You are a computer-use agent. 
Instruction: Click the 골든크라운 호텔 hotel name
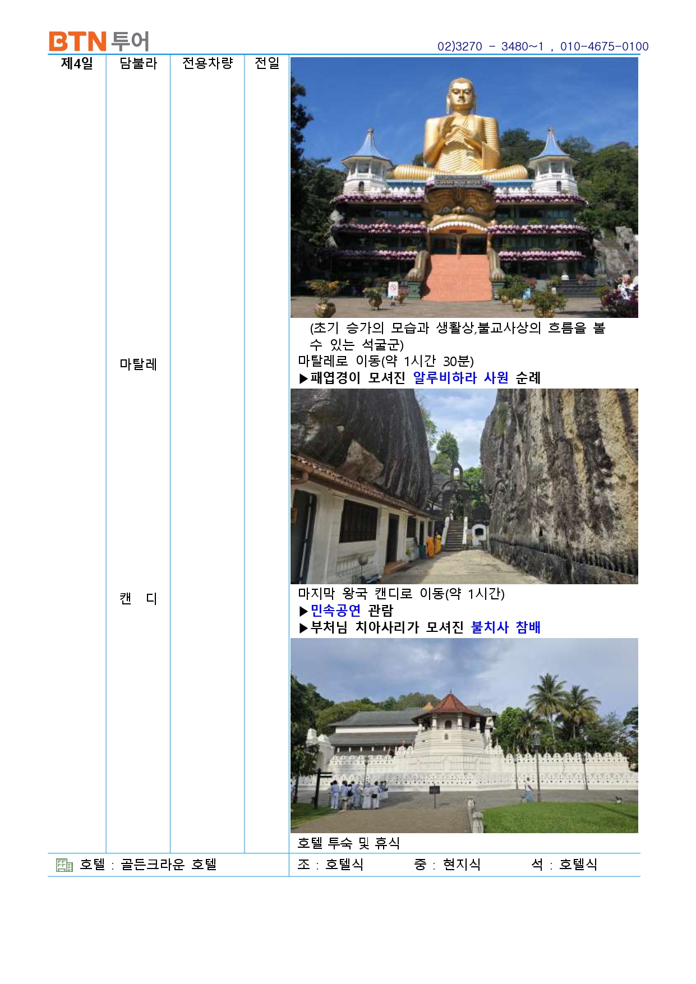point(168,865)
